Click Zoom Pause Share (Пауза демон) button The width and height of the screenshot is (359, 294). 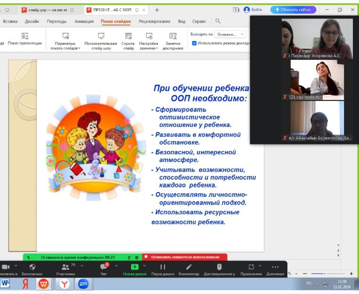pos(163,269)
